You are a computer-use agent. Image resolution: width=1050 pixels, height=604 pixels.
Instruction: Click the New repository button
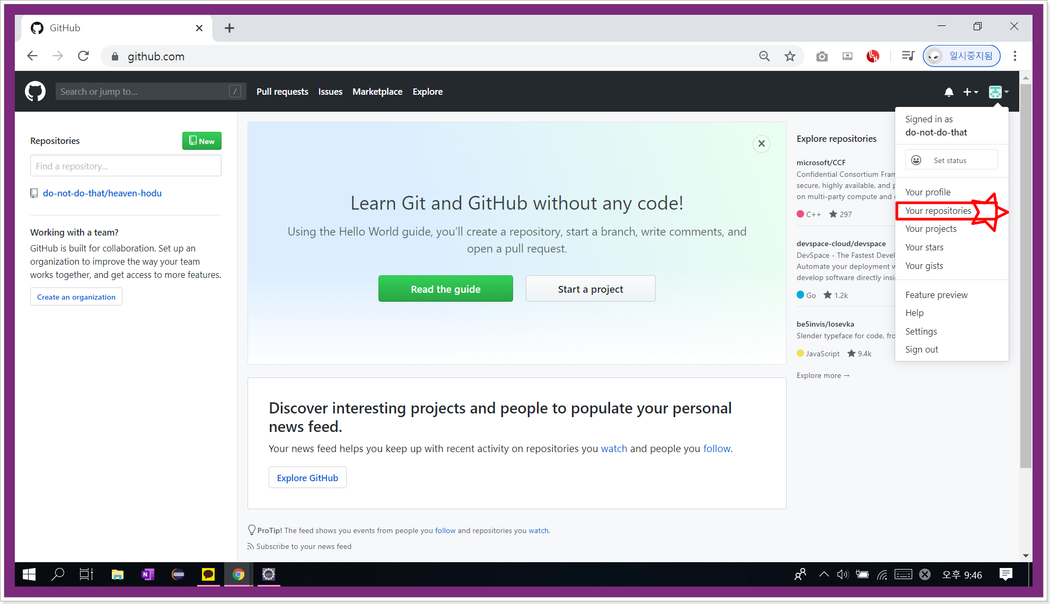[201, 141]
